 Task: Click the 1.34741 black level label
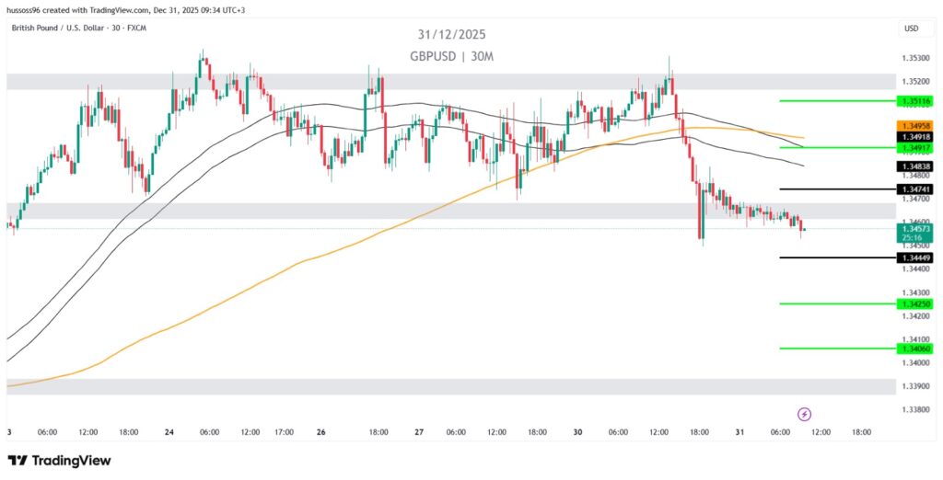point(918,189)
